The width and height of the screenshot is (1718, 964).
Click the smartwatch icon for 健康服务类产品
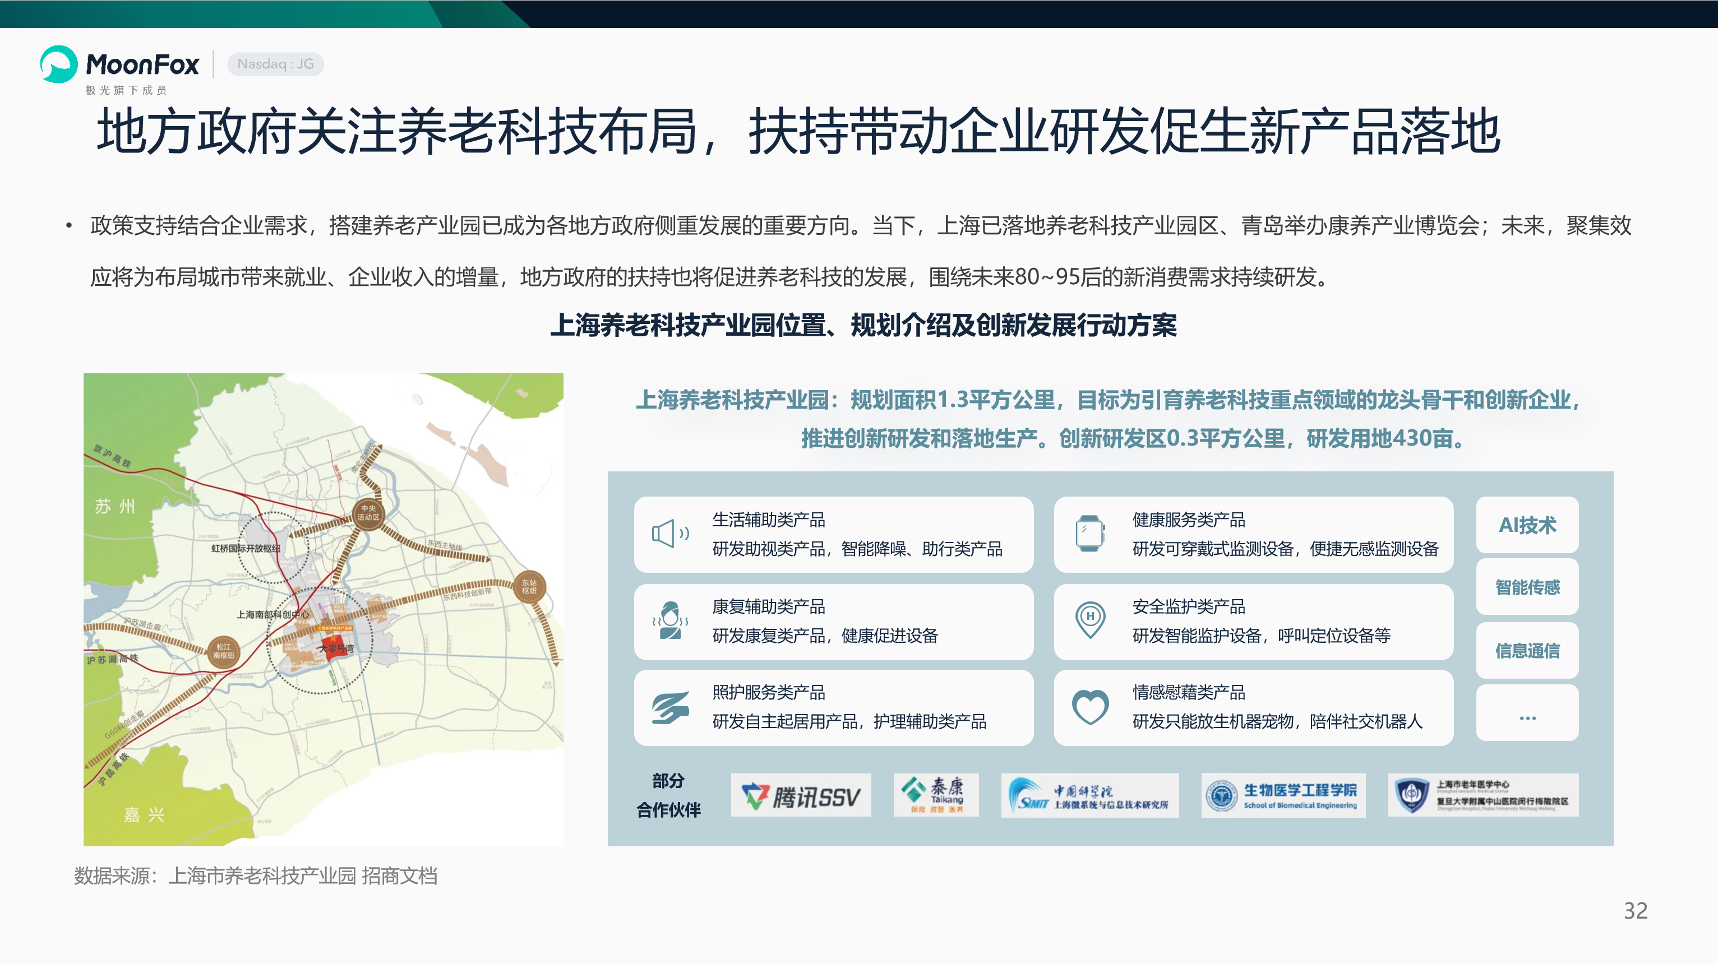click(1090, 534)
